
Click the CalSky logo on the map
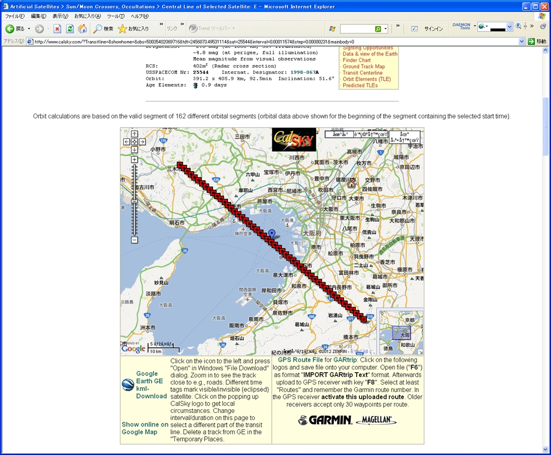point(294,139)
